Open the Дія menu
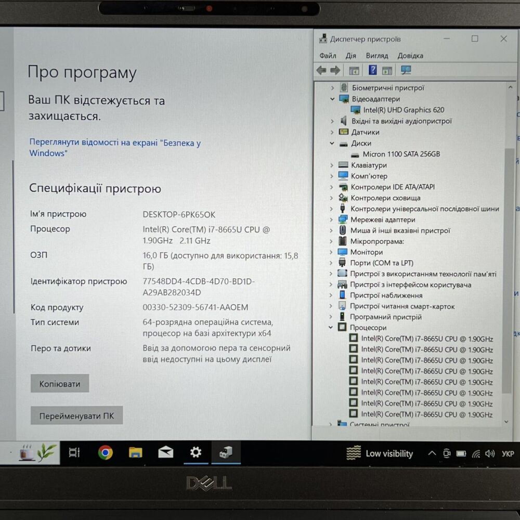 [x=350, y=56]
